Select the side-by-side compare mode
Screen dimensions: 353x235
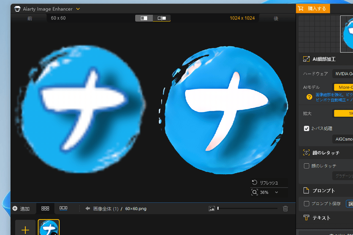coord(162,18)
